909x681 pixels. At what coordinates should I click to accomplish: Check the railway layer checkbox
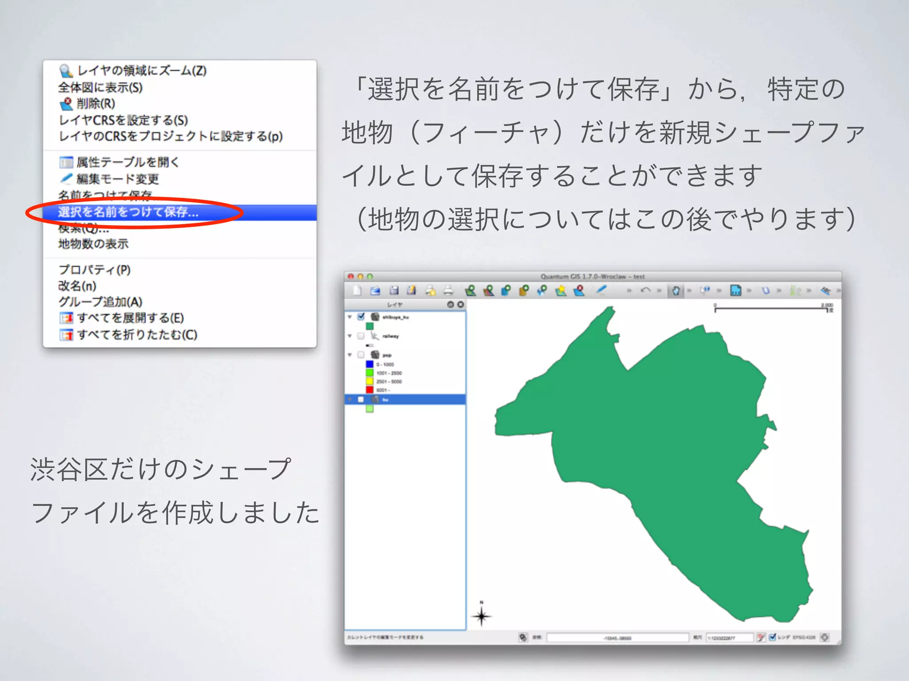point(361,336)
